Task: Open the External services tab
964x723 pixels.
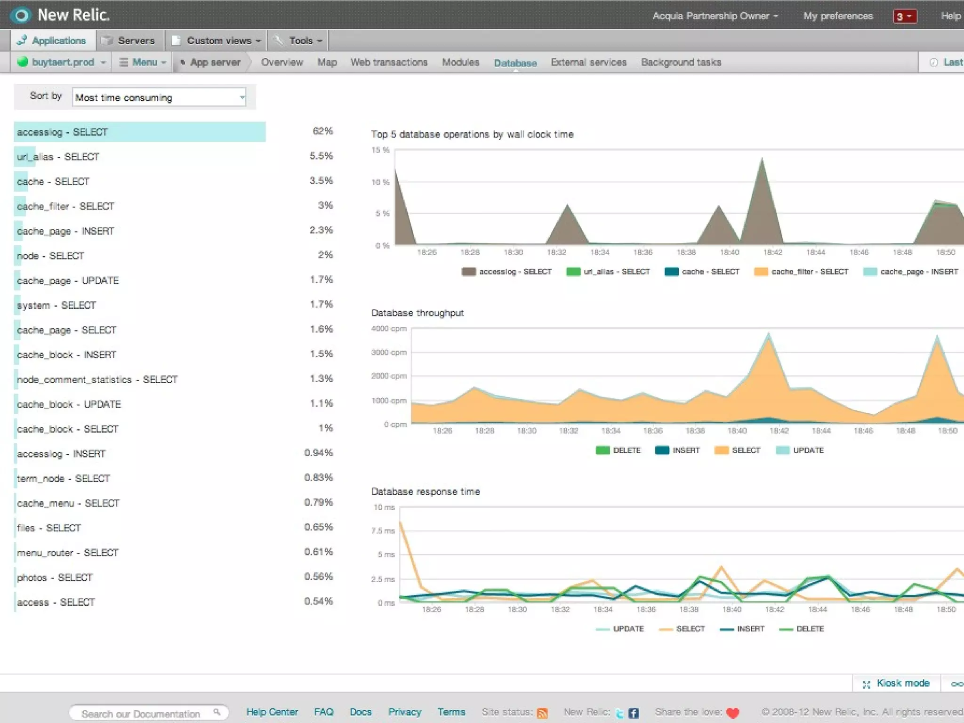Action: tap(588, 62)
